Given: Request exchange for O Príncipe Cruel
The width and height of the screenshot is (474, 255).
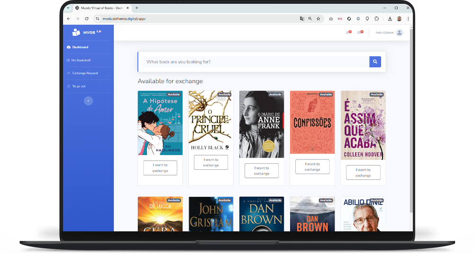Looking at the screenshot, I should (211, 162).
